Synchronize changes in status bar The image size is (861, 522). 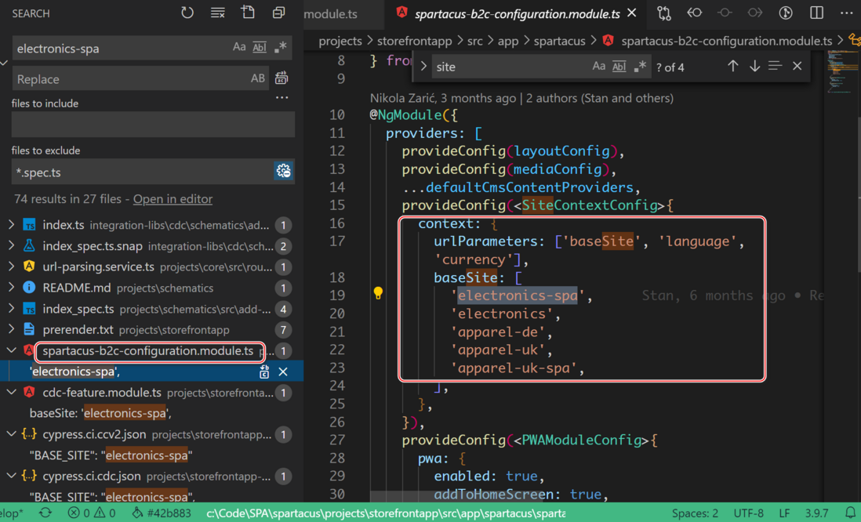[x=45, y=513]
